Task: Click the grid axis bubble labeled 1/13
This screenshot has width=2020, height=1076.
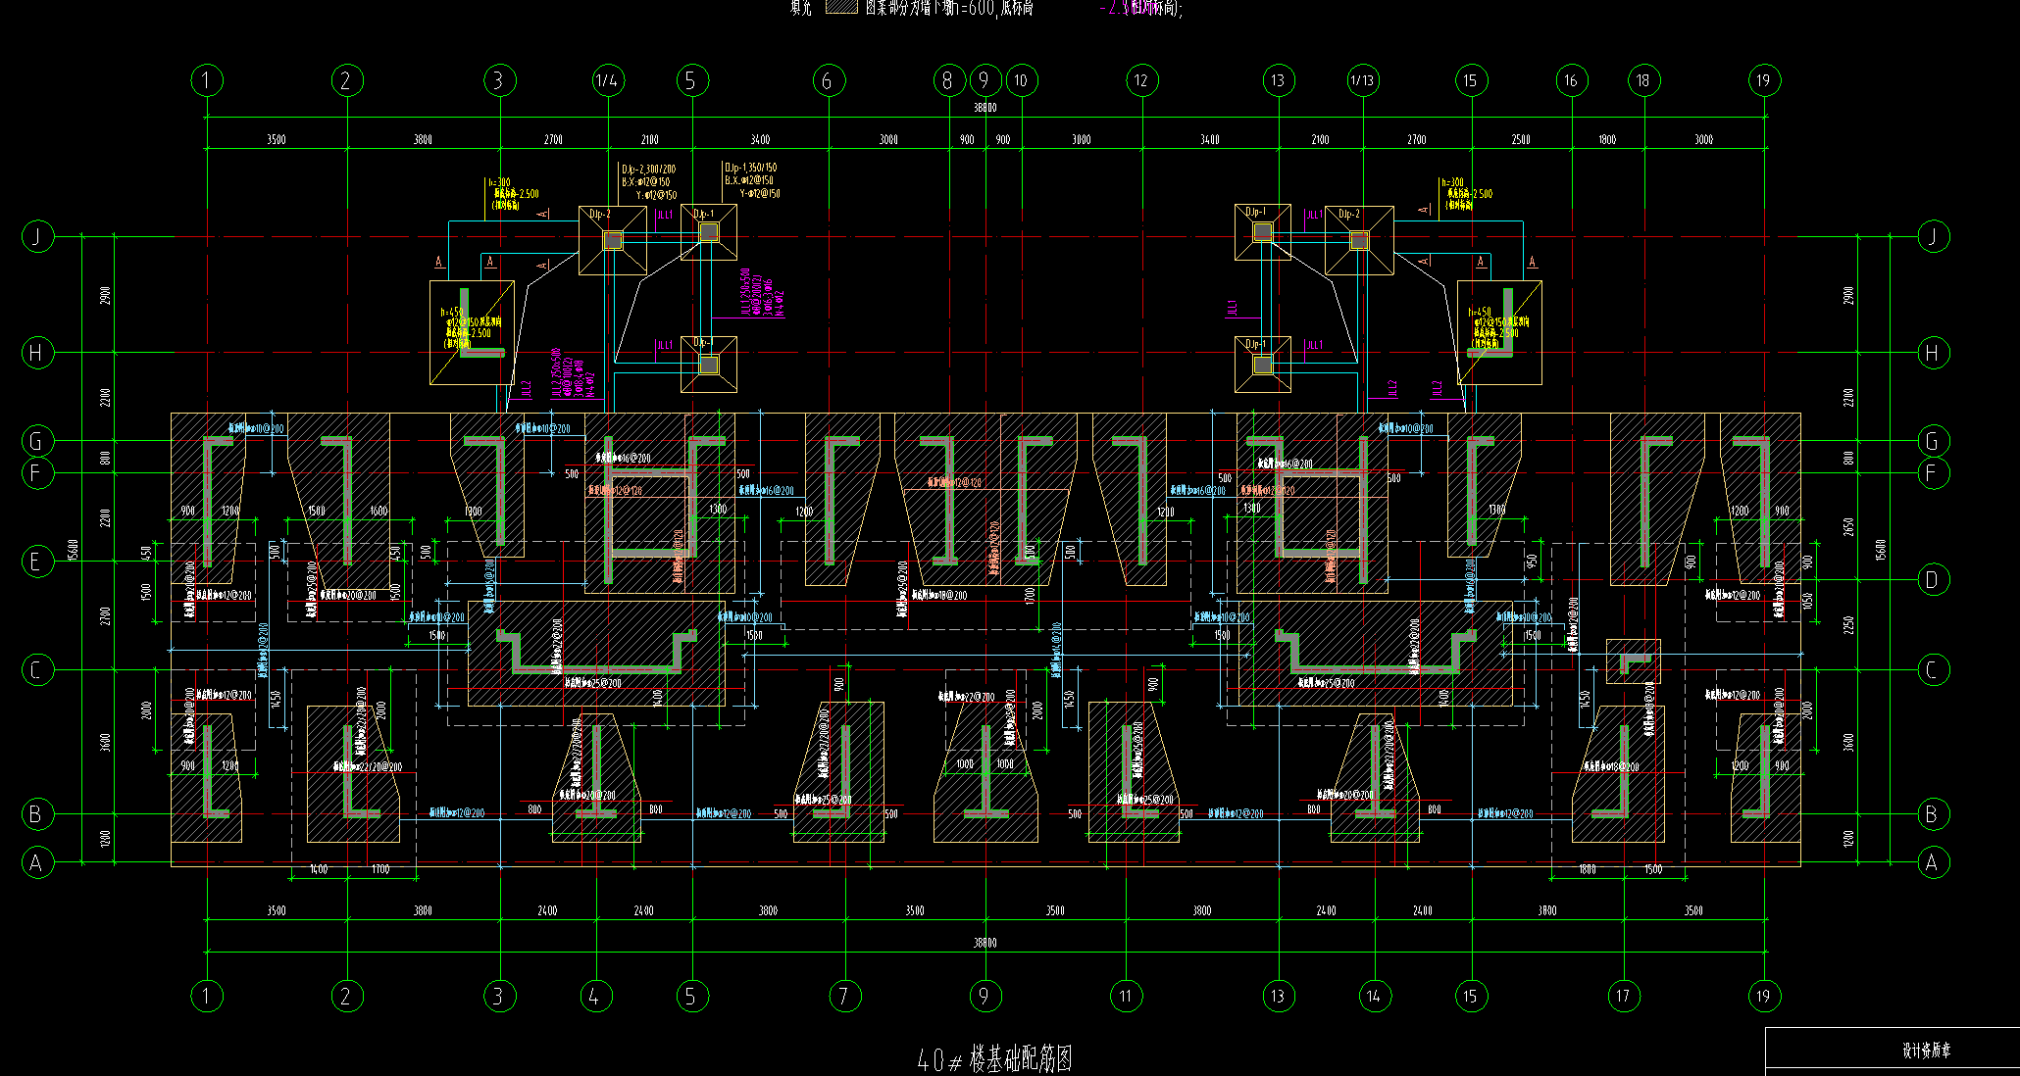Action: [x=1362, y=80]
